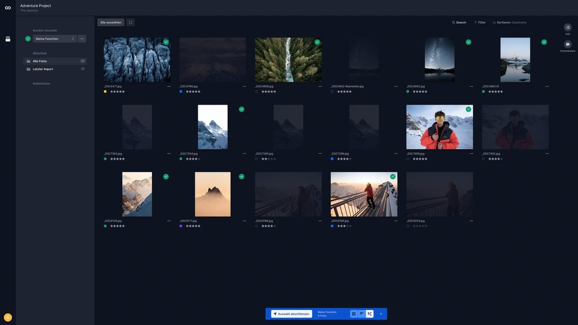Open more options for _DSC7266.jpg
This screenshot has width=578, height=325.
395,153
